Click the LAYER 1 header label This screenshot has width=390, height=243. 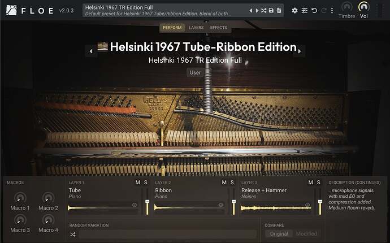(x=76, y=183)
